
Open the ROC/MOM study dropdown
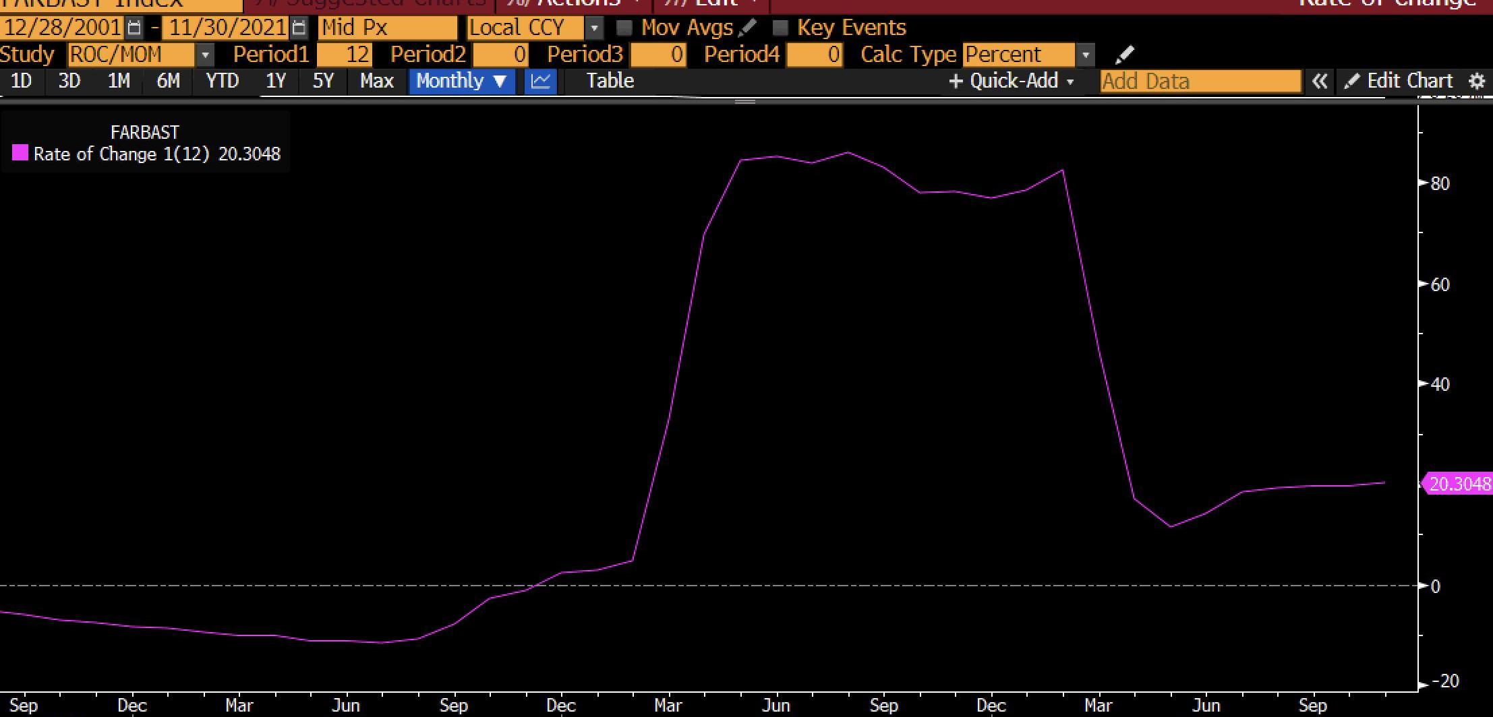tap(205, 55)
